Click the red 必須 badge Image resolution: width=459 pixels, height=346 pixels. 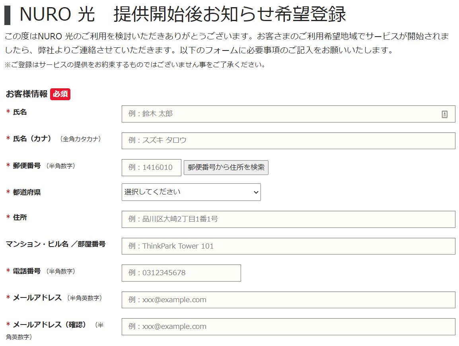60,94
